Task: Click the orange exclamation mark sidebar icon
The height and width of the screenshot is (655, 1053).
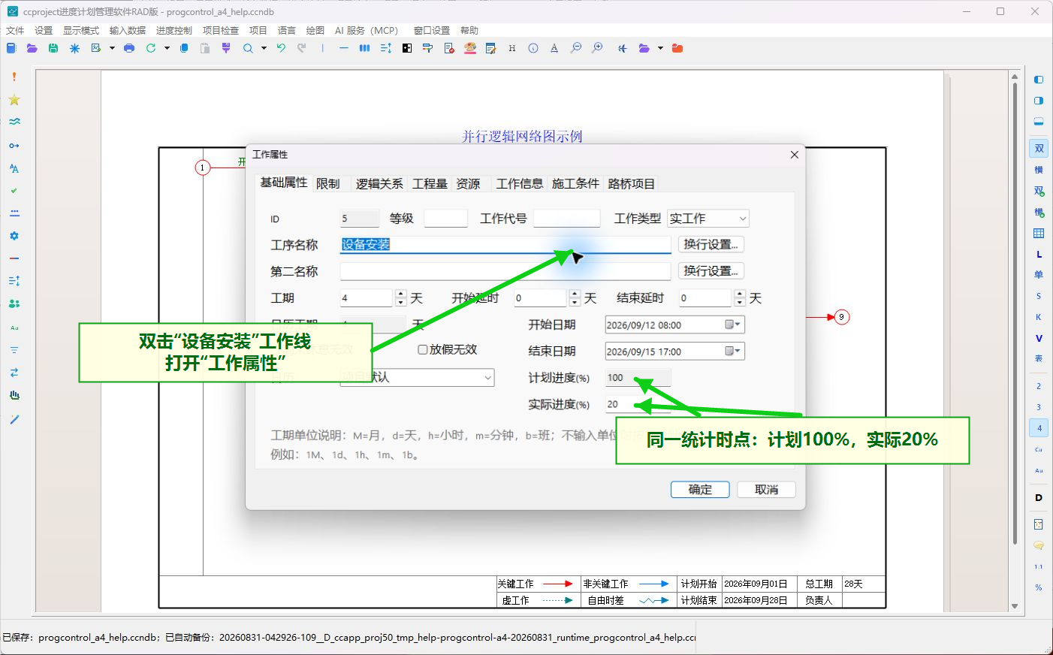Action: click(14, 77)
